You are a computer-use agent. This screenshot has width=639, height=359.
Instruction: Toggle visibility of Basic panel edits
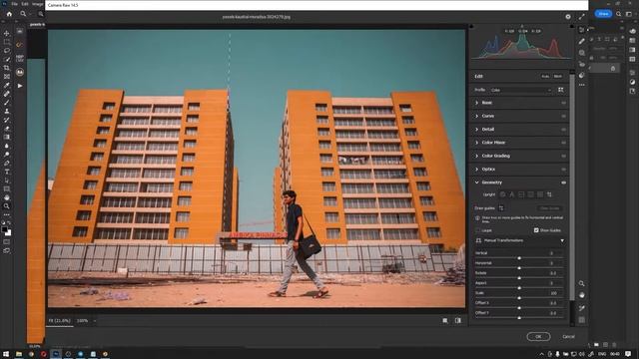(x=563, y=103)
